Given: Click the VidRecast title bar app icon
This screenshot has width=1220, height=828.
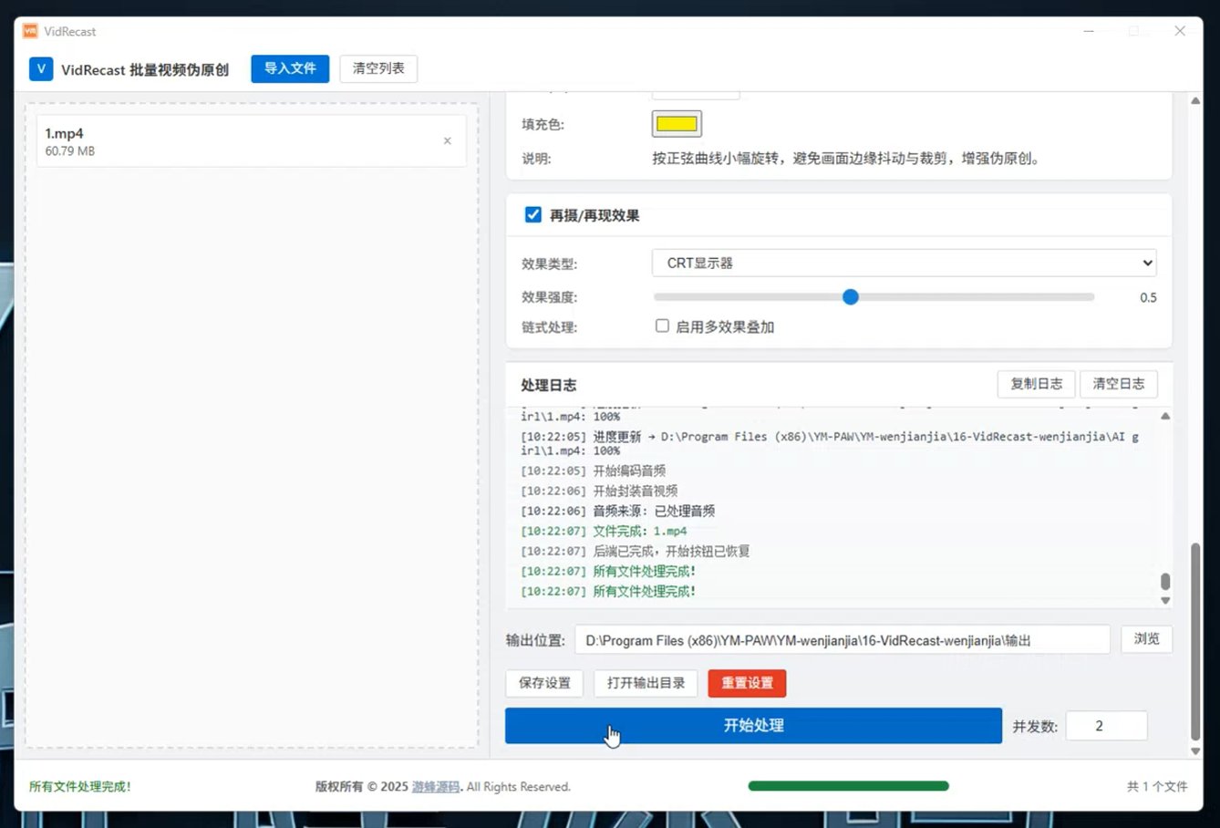Looking at the screenshot, I should point(30,31).
